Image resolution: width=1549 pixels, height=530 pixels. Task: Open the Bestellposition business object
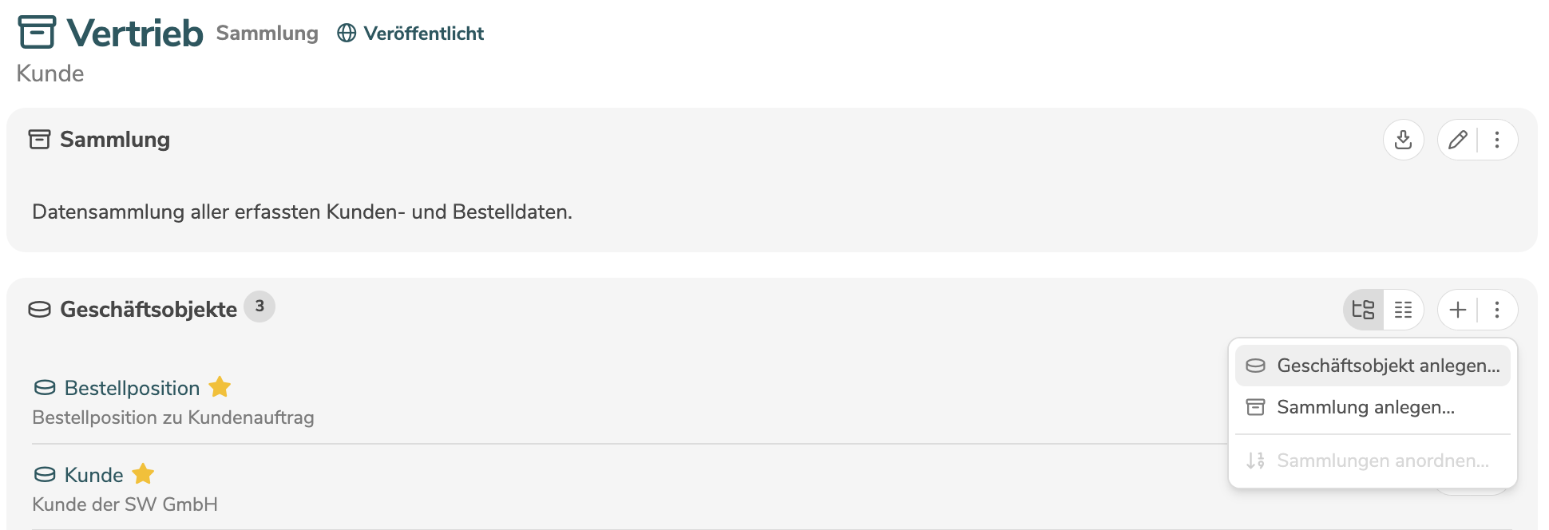(x=132, y=388)
